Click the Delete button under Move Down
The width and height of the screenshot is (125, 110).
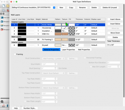[115, 37]
